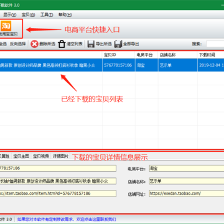Select the 2019-12-04 download time cell
Viewport: 224px width, 224px height.
tap(211, 65)
